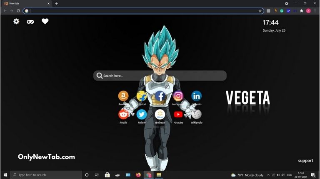Open File Explorer on taskbar
This screenshot has height=179, width=320.
tap(159, 175)
